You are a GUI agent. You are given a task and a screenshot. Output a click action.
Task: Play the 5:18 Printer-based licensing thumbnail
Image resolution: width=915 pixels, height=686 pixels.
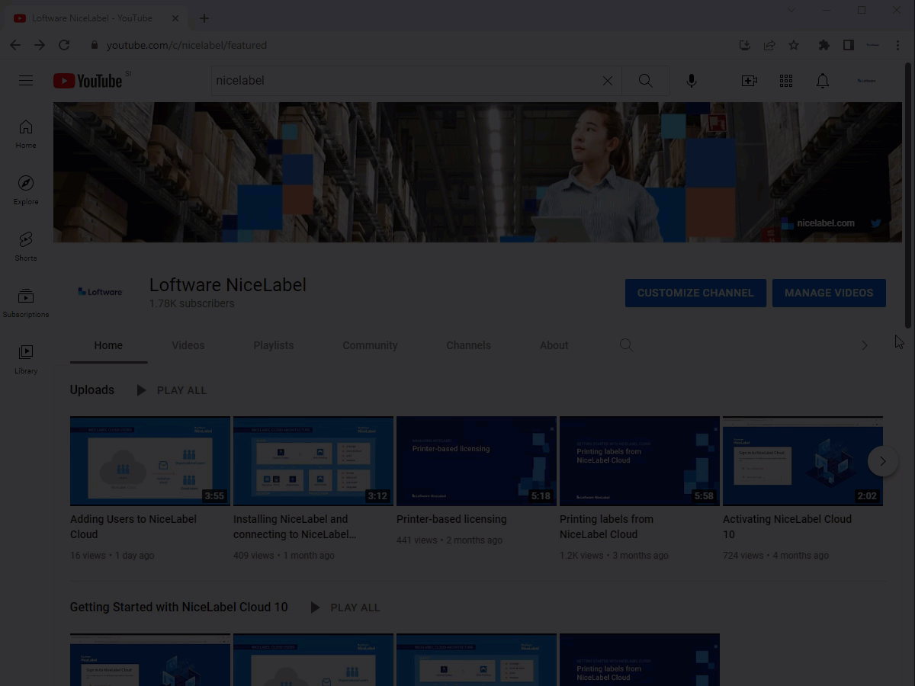point(477,461)
